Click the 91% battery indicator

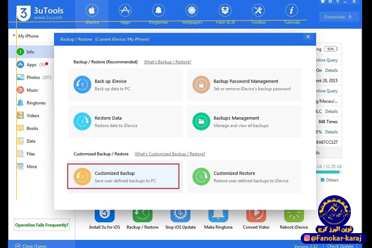tap(330, 49)
